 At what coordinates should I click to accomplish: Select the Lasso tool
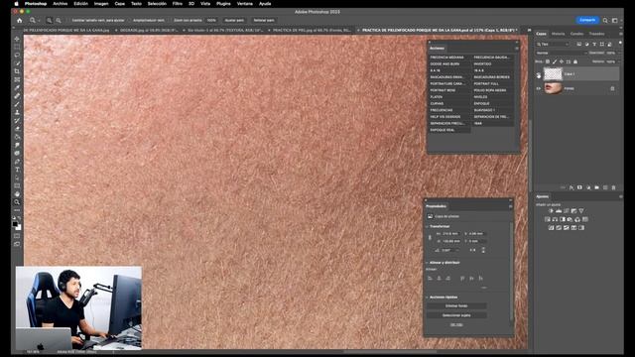pos(17,56)
